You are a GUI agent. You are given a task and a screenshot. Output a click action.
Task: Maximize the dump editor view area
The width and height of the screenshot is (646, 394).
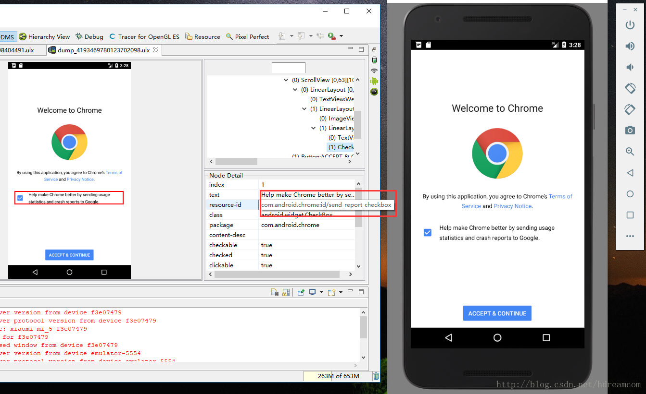coord(361,49)
